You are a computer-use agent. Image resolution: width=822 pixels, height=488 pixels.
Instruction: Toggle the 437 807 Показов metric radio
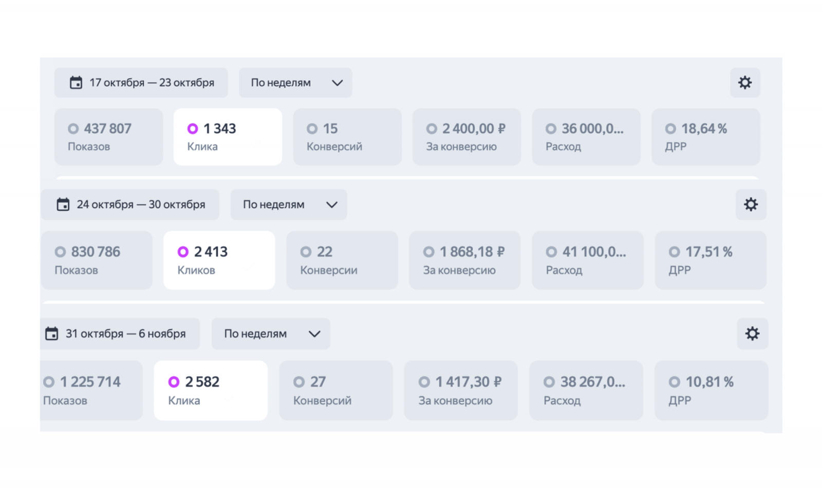click(x=73, y=129)
